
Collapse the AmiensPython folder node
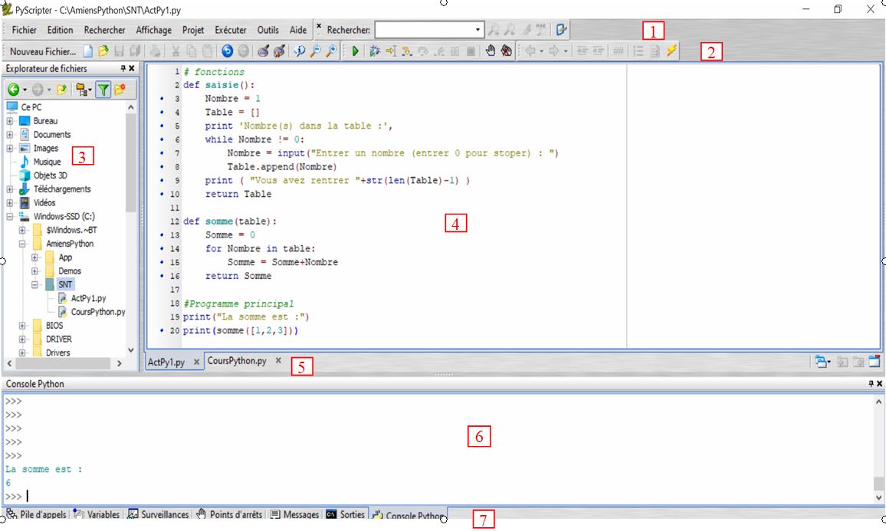tap(23, 244)
